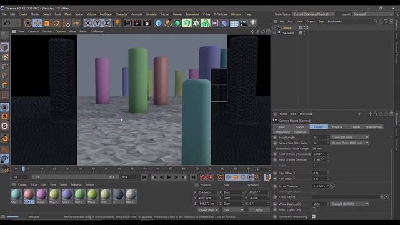Open Render Settings clapperboard with gear

(x=147, y=23)
